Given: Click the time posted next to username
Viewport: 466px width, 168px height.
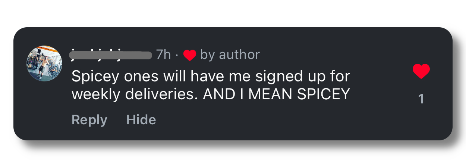Looking at the screenshot, I should [163, 55].
